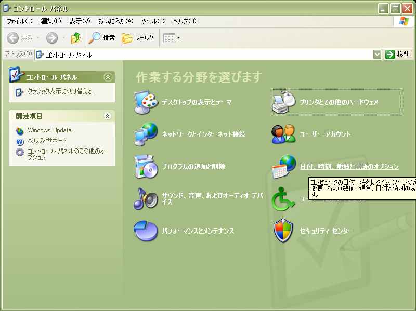
Task: Toggle the Folders (フォルダ) pane button
Action: click(x=138, y=38)
